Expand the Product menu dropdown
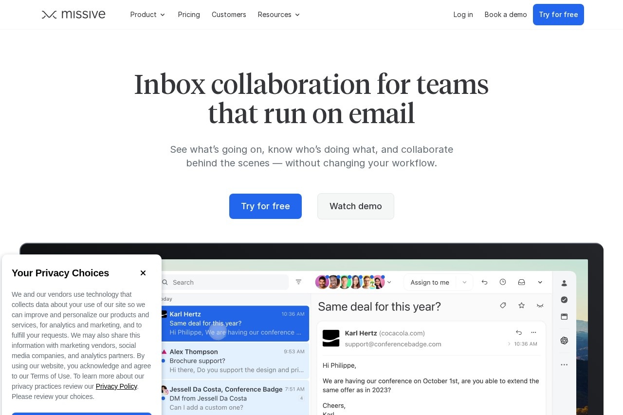This screenshot has height=415, width=623. pos(147,15)
